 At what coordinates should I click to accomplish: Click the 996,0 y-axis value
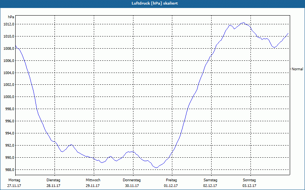click(x=10, y=121)
